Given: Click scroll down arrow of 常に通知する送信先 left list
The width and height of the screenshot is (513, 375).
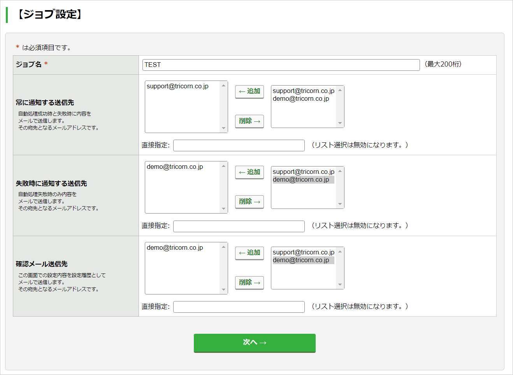Looking at the screenshot, I should pos(223,128).
